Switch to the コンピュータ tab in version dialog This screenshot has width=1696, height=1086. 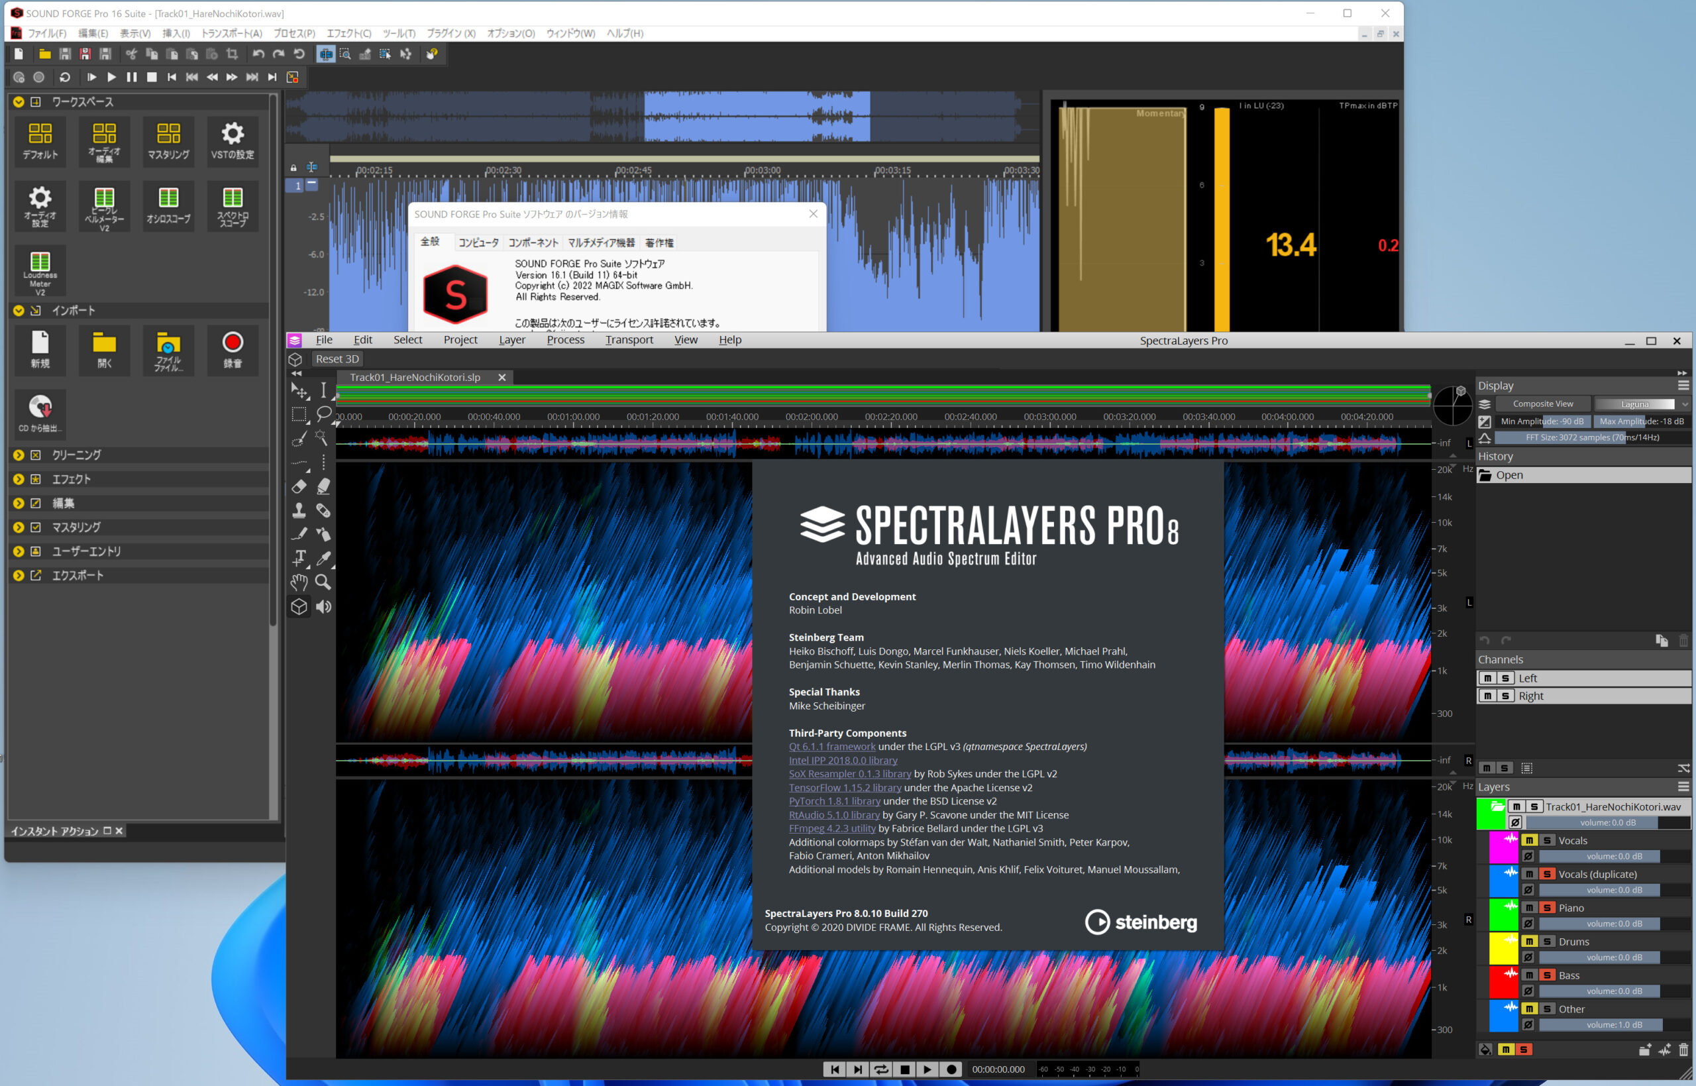point(478,243)
